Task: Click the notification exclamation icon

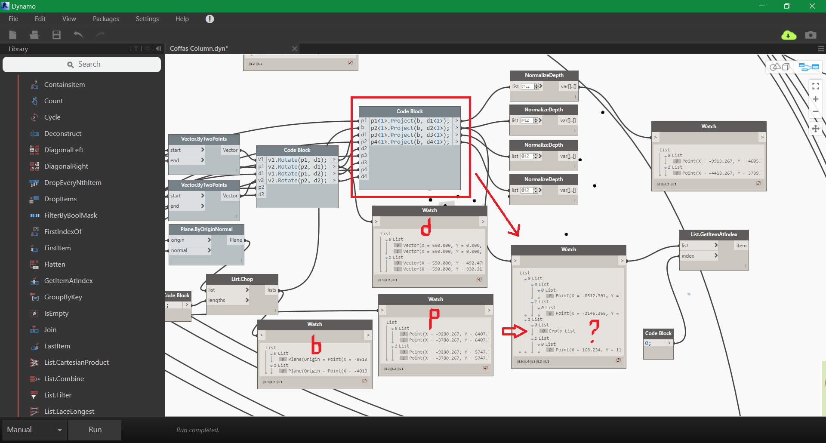Action: pos(210,19)
